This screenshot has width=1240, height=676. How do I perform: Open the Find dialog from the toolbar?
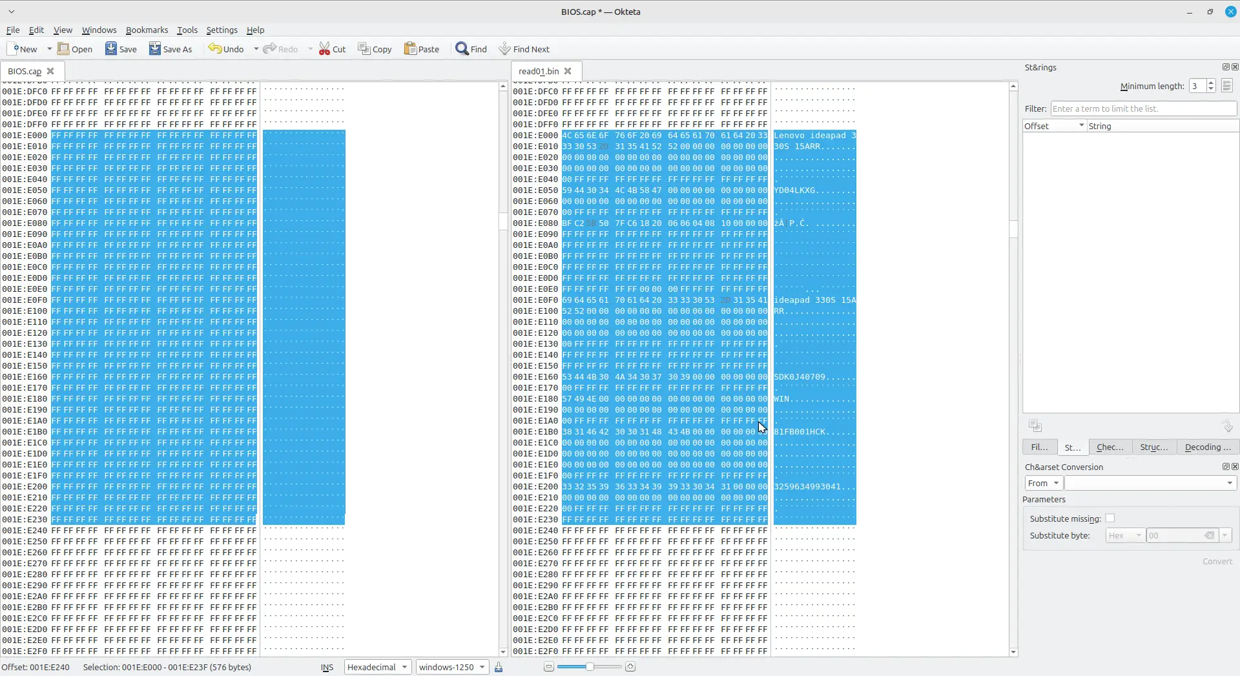(471, 49)
